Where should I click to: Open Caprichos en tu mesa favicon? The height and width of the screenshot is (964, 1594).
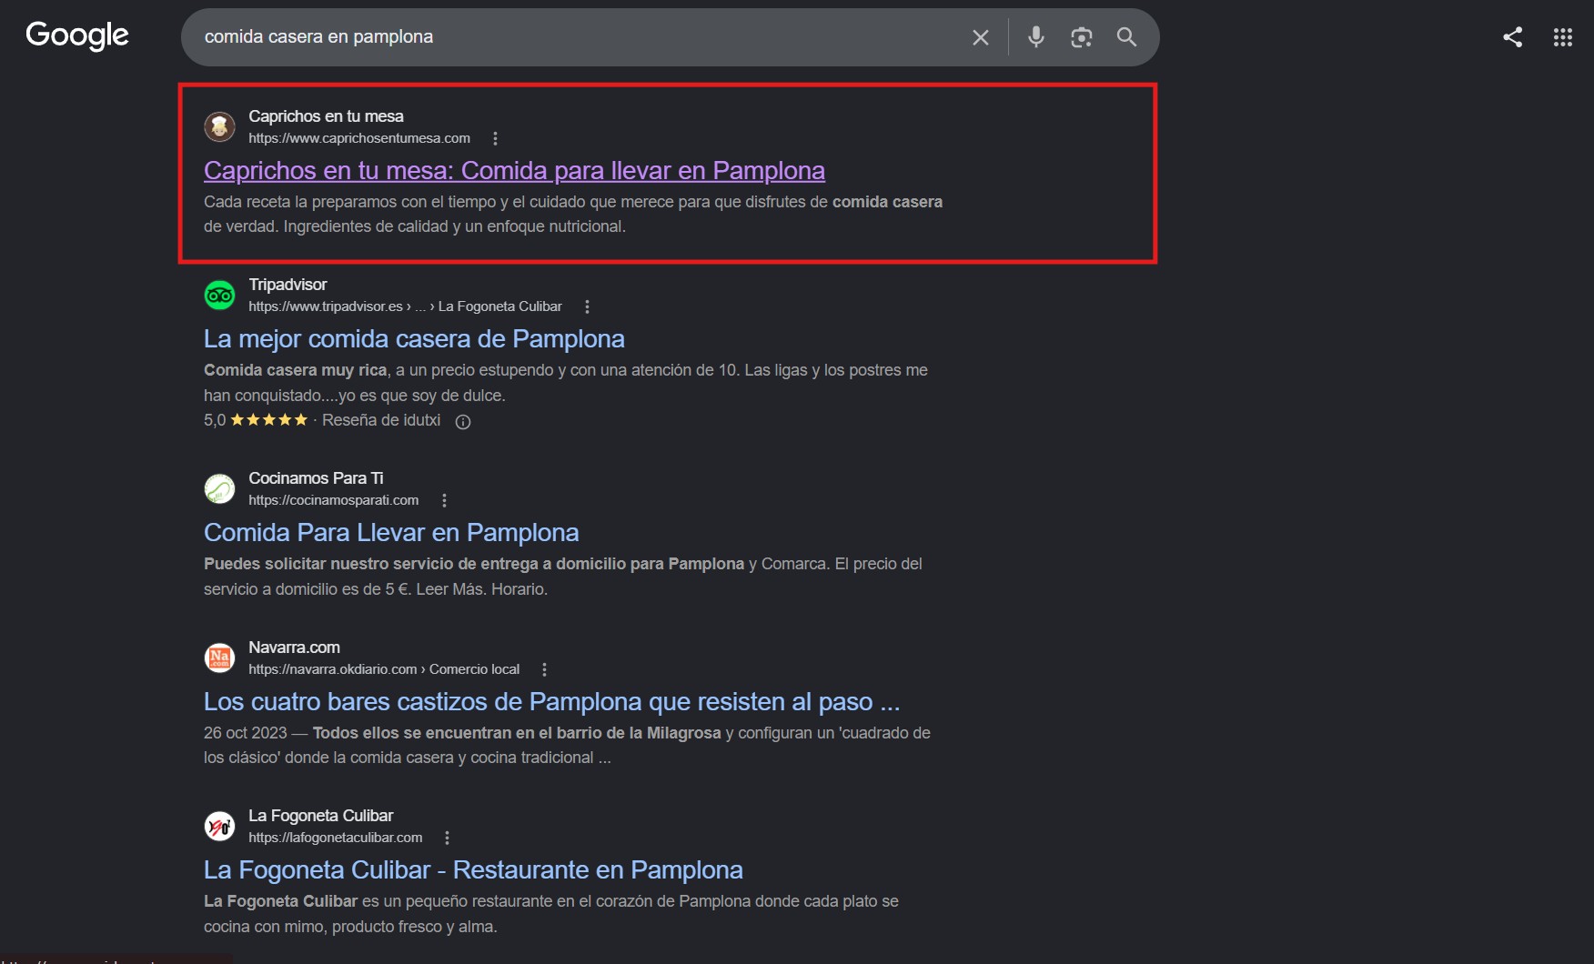point(219,126)
